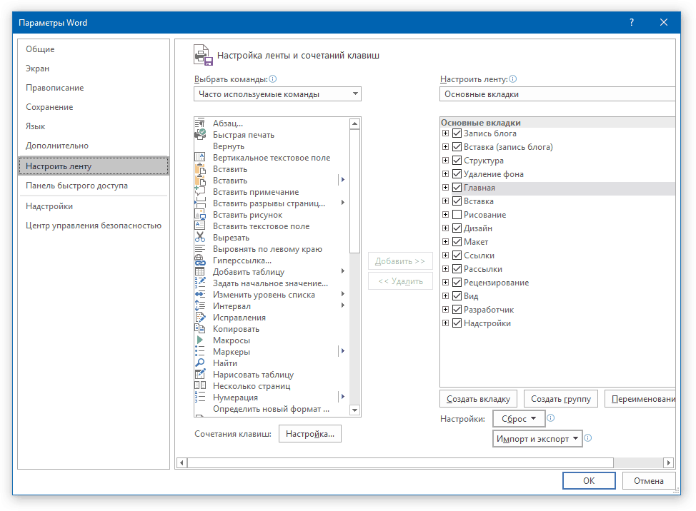The width and height of the screenshot is (696, 511).
Task: Switch to Панель быстрого доступа section
Action: (x=76, y=186)
